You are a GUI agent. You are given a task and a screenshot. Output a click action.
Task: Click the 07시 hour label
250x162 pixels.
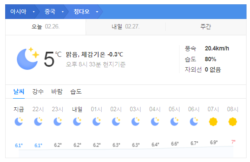213,109
